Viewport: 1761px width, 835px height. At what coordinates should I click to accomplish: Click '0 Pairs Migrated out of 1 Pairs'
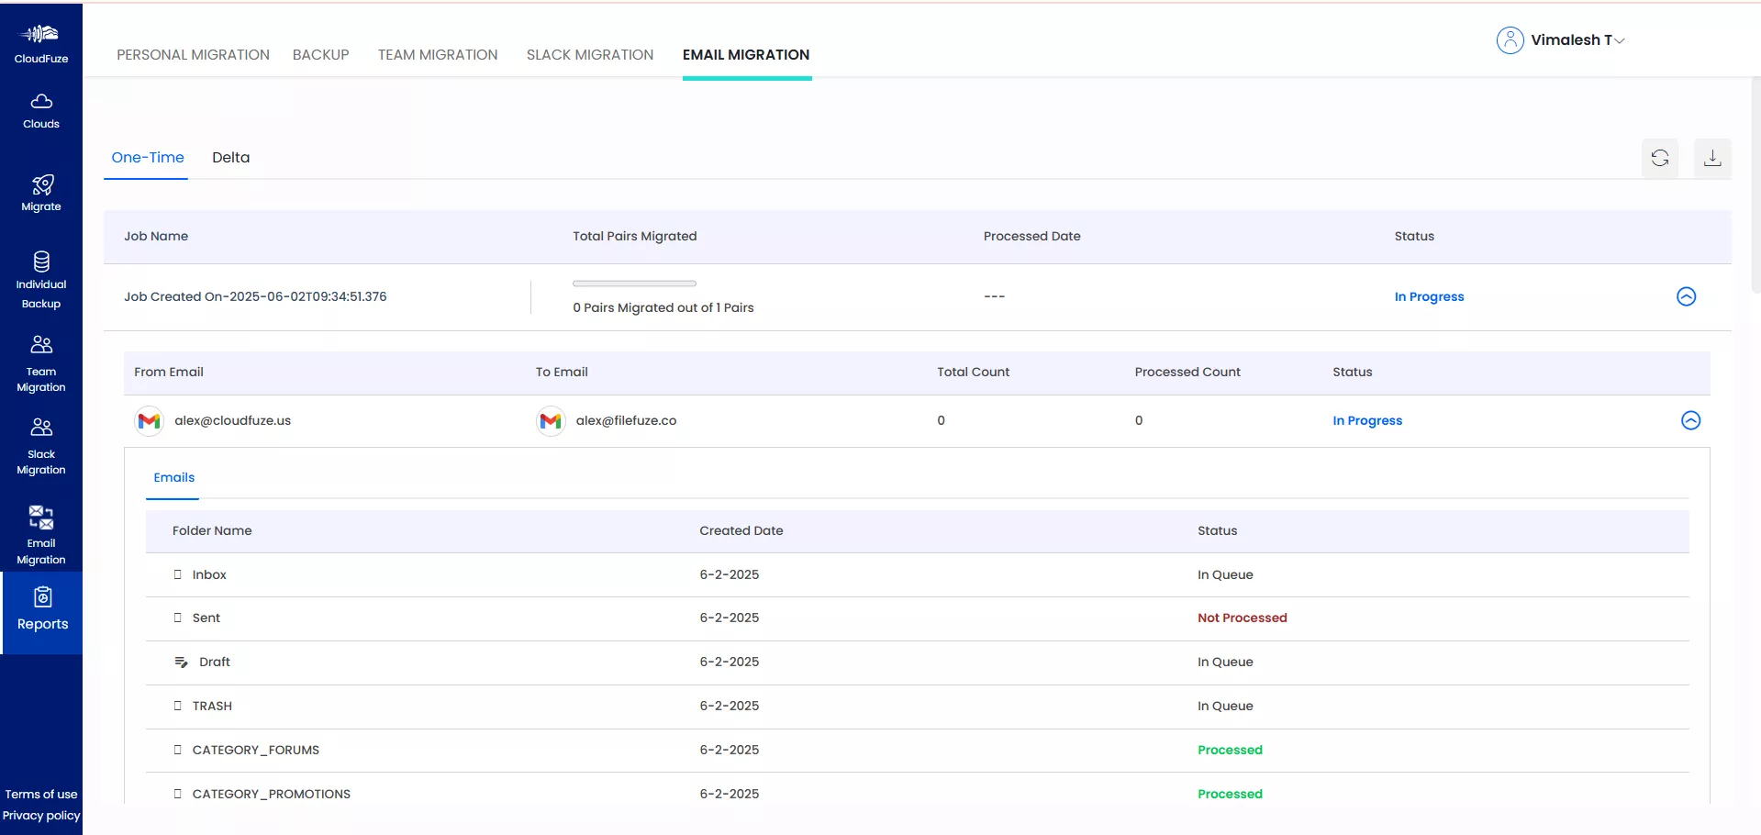(x=663, y=307)
